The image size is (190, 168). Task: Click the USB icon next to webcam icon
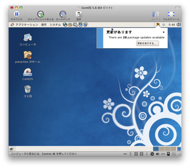(136, 154)
